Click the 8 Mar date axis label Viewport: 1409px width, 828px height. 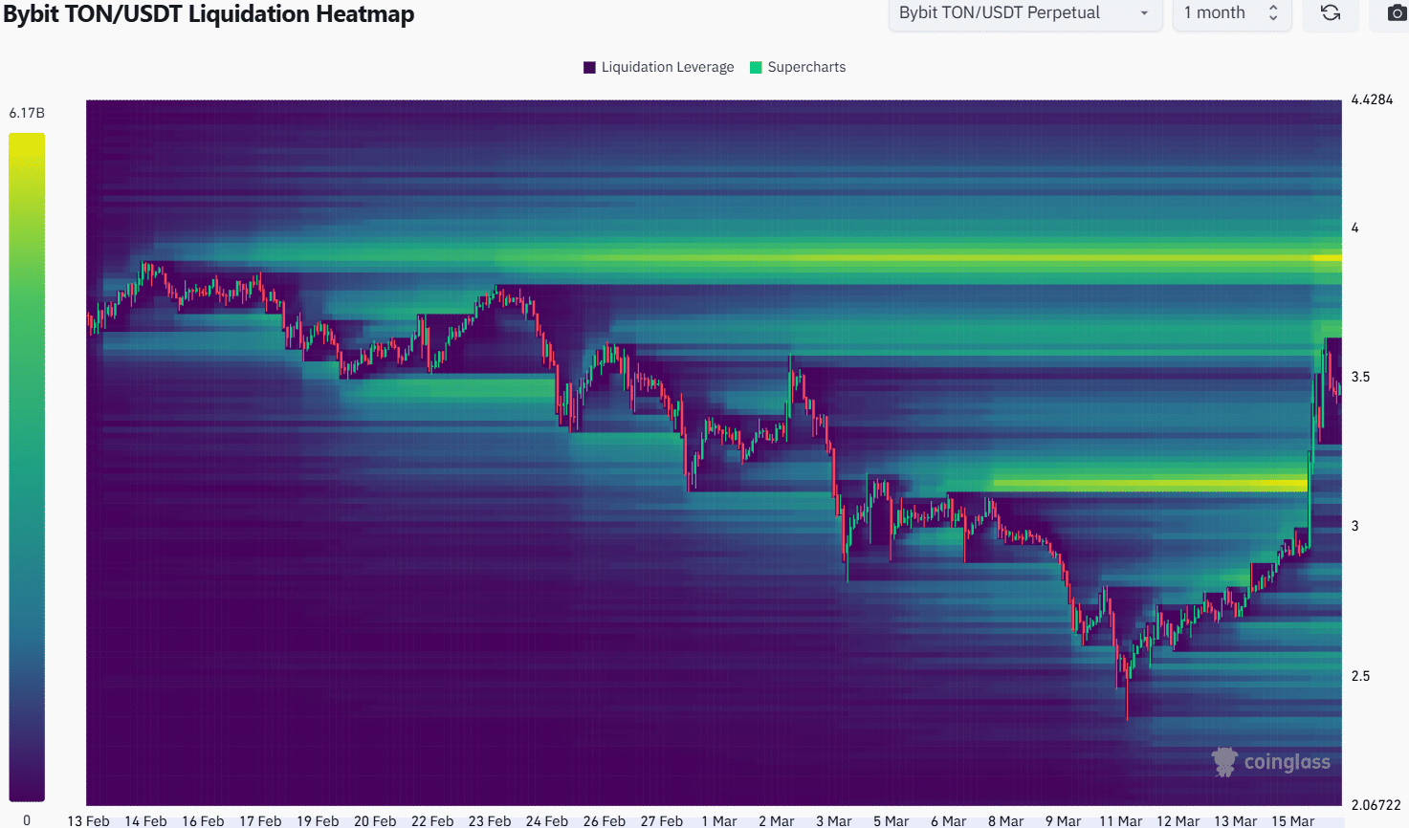pos(1006,820)
